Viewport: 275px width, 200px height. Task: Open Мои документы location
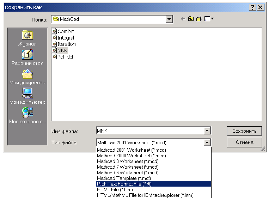point(28,77)
